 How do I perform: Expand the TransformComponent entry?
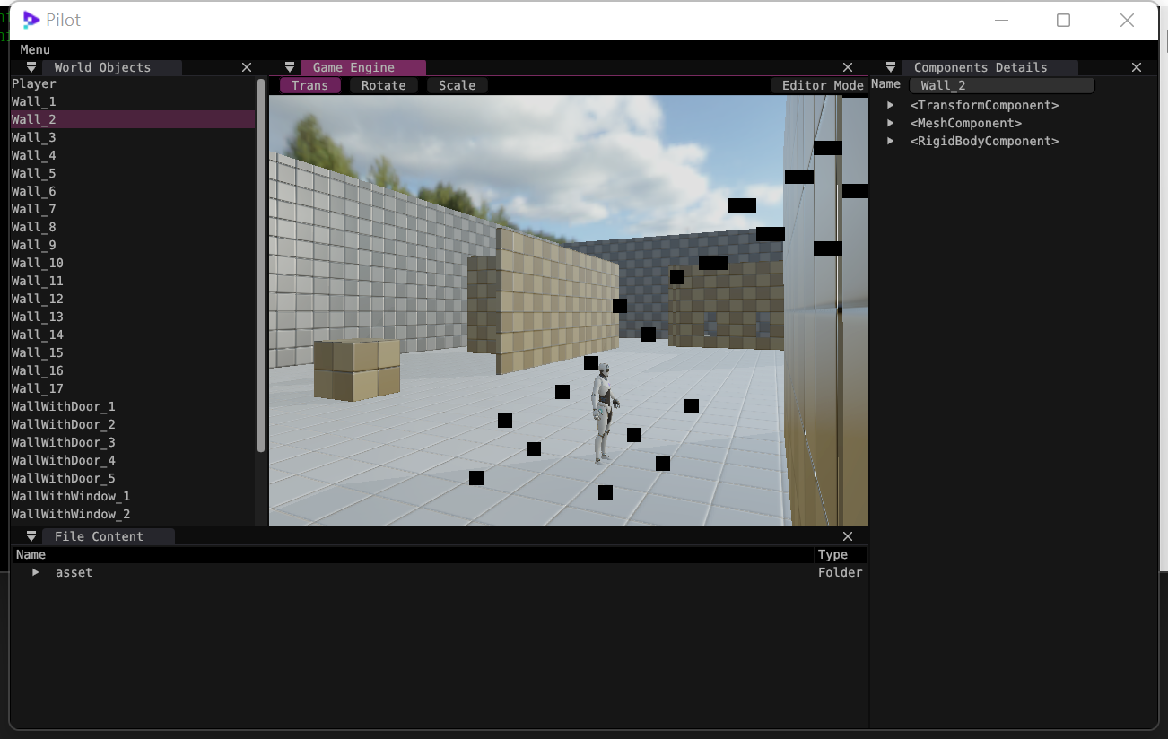coord(889,105)
